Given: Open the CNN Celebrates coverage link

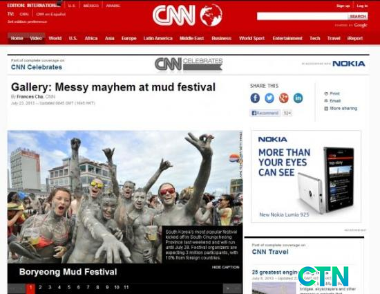Looking at the screenshot, I should [x=37, y=67].
